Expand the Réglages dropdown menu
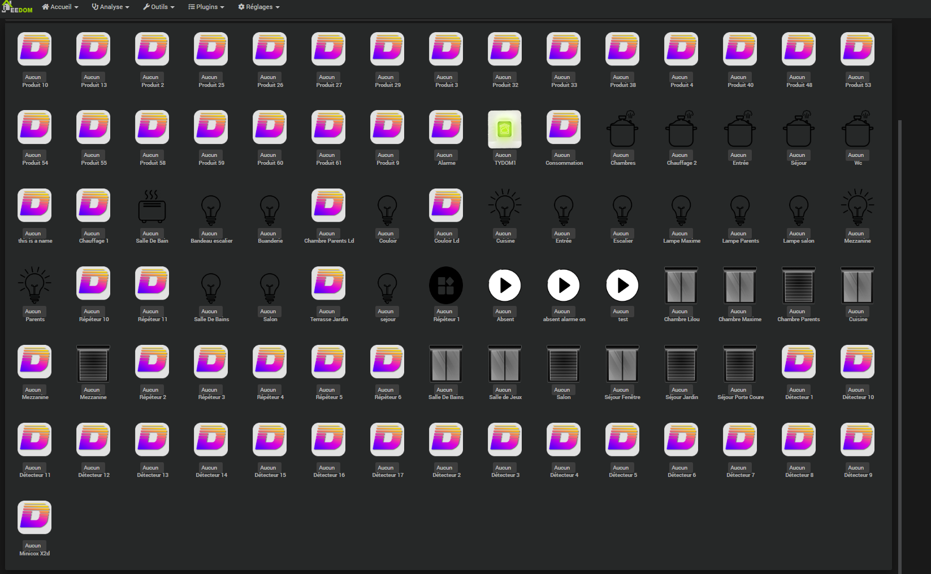Image resolution: width=931 pixels, height=574 pixels. (259, 7)
